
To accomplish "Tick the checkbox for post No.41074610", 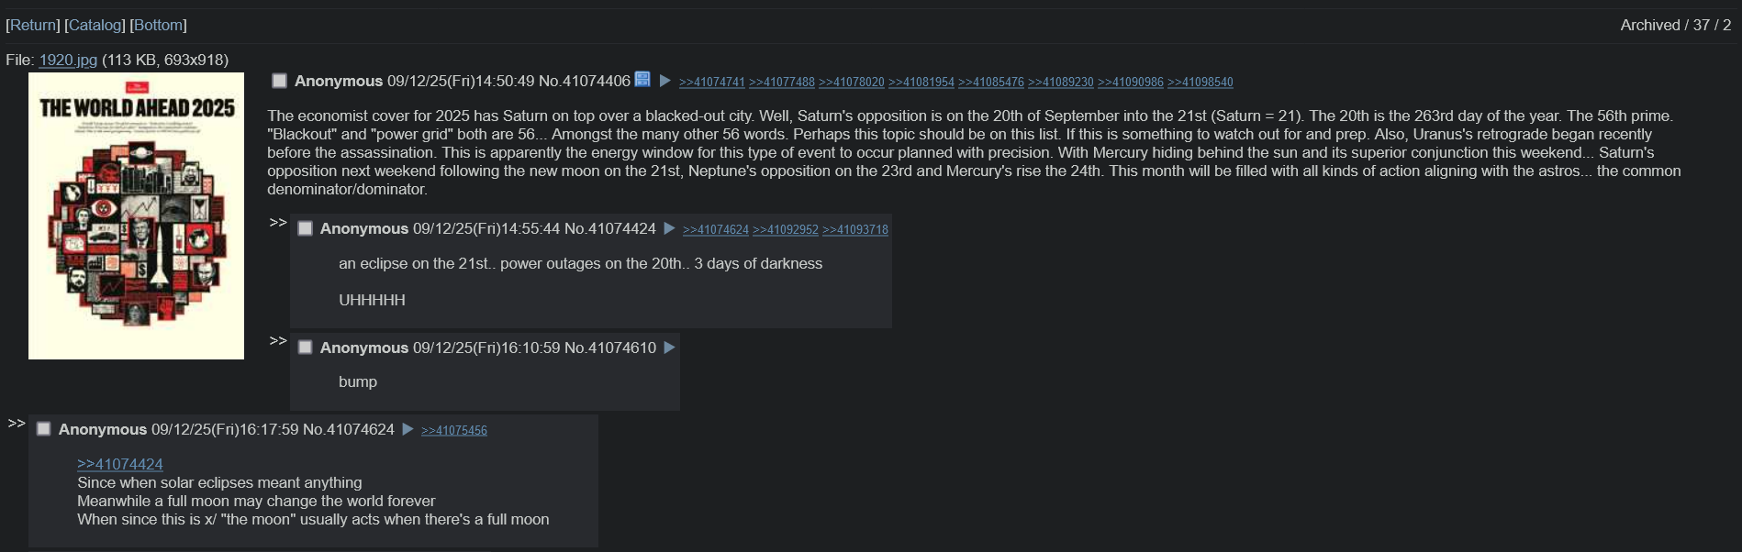I will tap(305, 348).
